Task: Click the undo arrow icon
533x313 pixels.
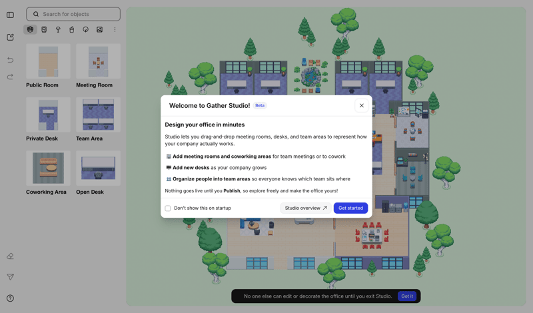Action: 10,60
